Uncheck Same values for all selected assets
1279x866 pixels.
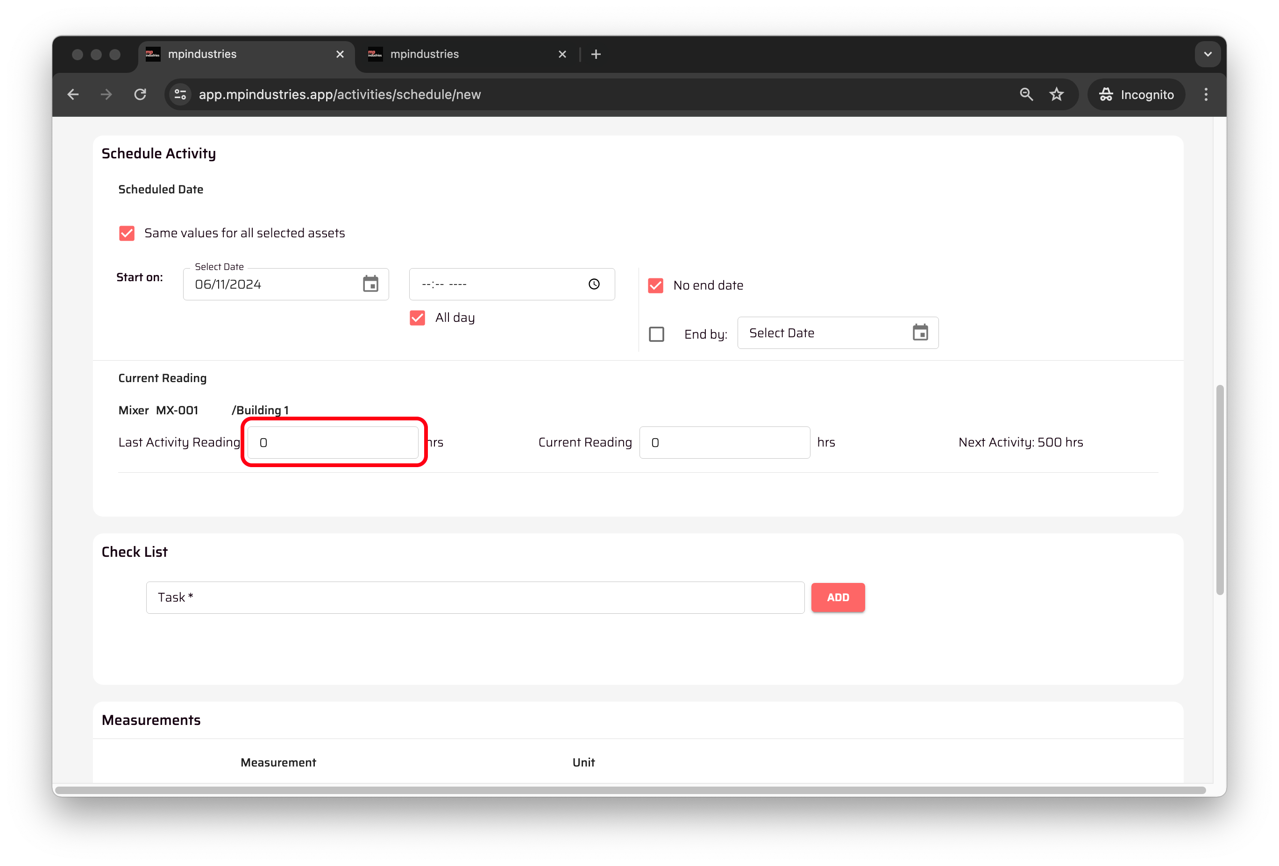tap(127, 233)
